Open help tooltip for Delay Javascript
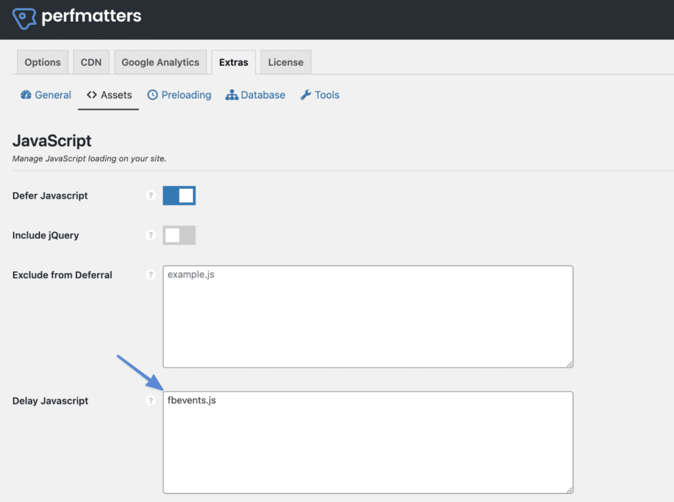Screen dimensions: 674x502 pos(151,401)
